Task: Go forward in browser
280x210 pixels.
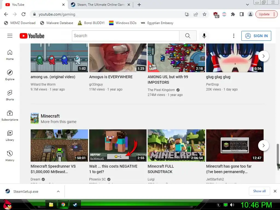Action: click(x=15, y=14)
